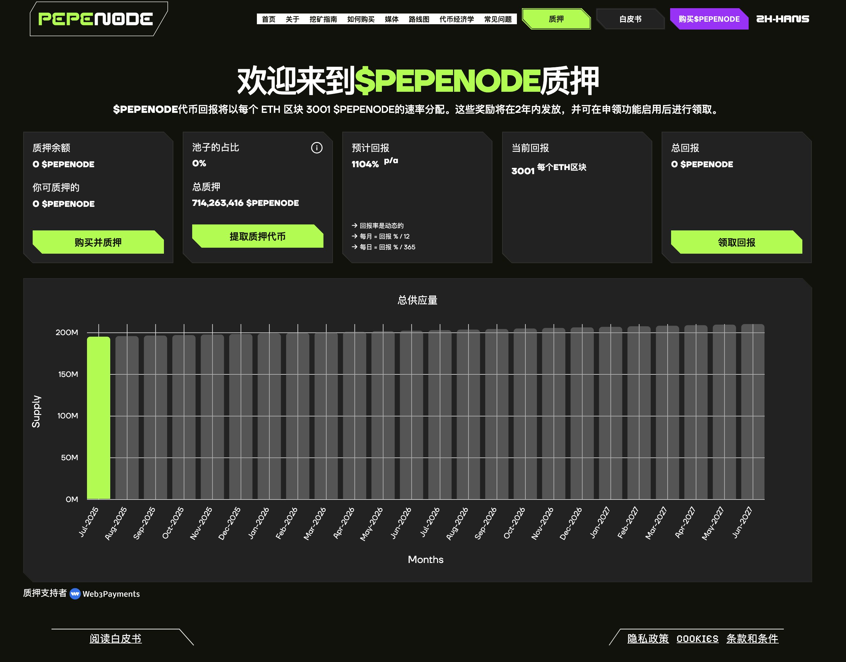Open the 媒体 nav link
This screenshot has width=846, height=662.
pos(391,19)
